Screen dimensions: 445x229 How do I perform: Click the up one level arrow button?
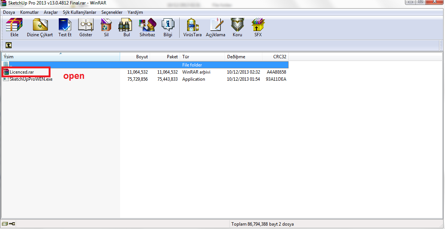tap(9, 45)
